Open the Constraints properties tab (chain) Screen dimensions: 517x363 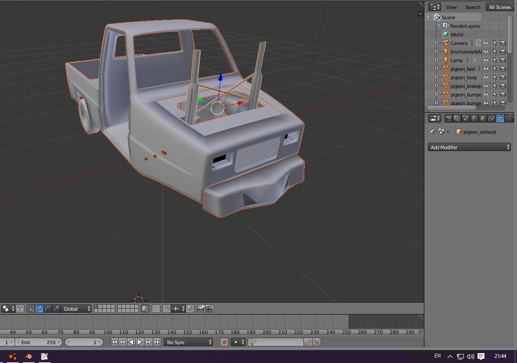point(491,118)
